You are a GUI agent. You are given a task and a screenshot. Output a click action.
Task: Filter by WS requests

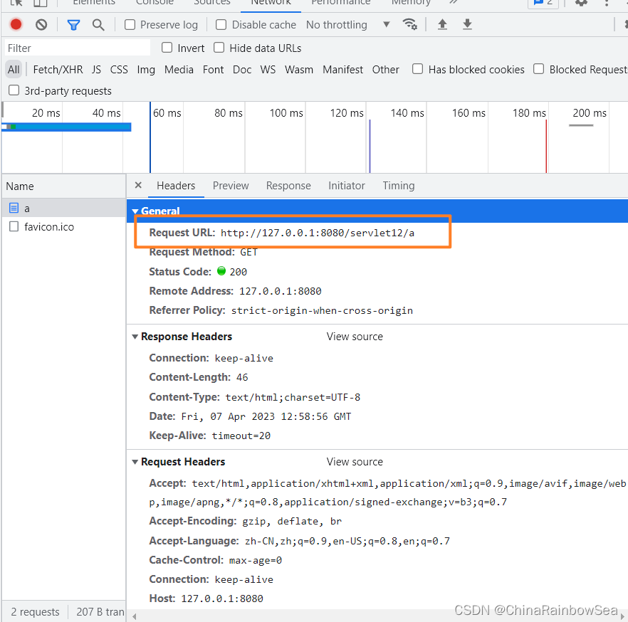tap(268, 70)
